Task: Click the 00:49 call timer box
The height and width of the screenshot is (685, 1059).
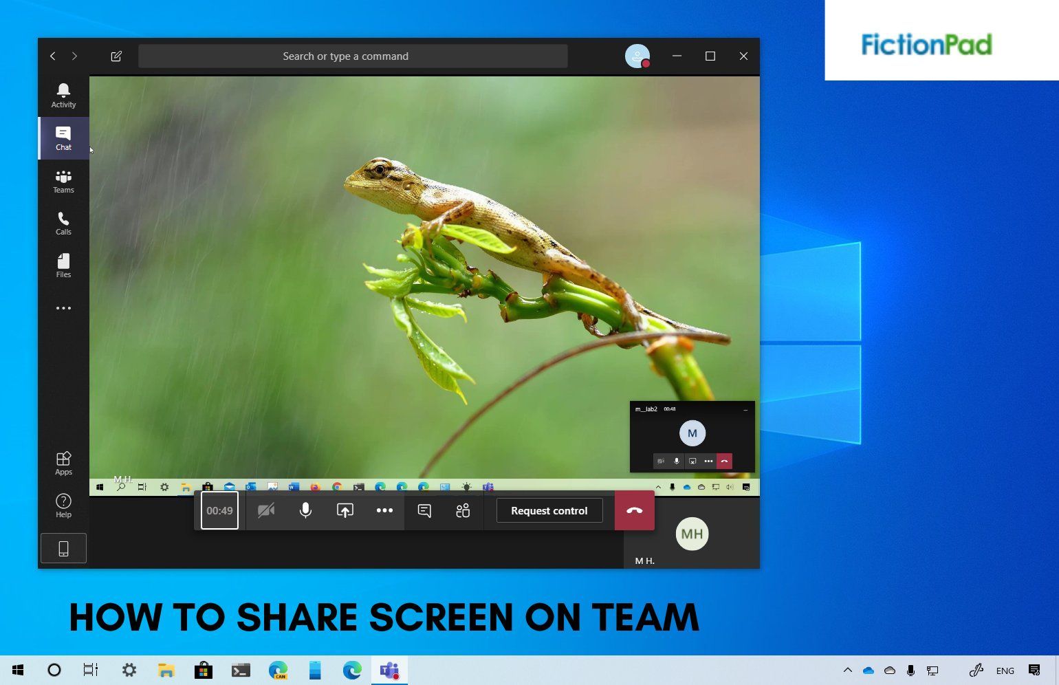Action: [219, 510]
